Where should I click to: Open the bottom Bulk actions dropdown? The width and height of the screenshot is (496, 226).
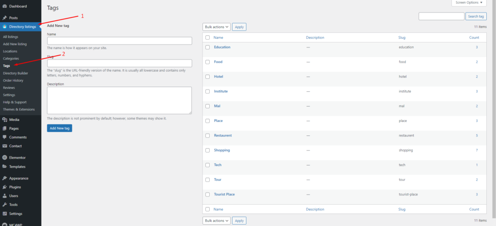tap(217, 221)
